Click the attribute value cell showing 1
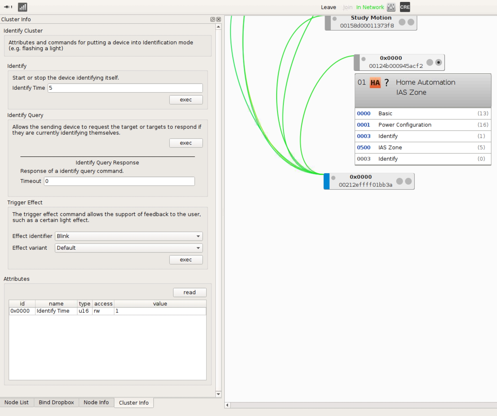 point(160,311)
